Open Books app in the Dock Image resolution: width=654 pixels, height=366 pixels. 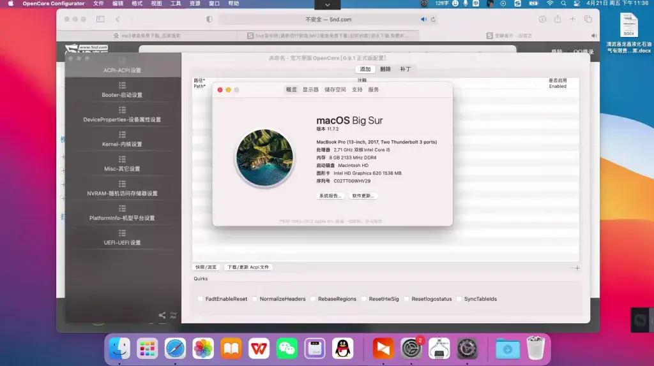click(231, 348)
